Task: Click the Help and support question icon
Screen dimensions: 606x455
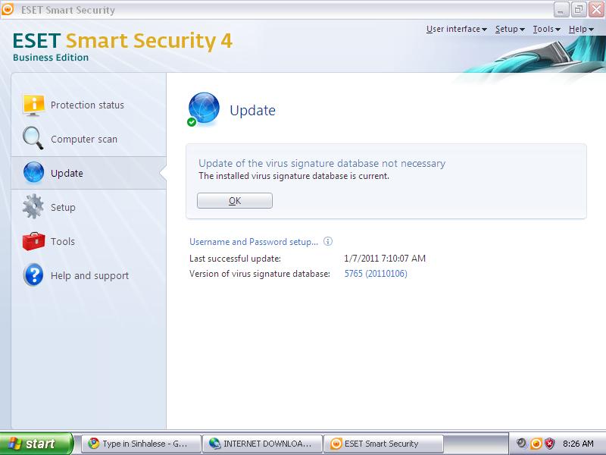Action: point(33,275)
